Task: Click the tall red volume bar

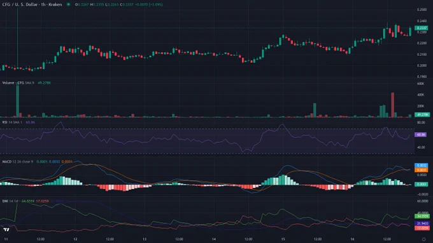Action: 393,105
